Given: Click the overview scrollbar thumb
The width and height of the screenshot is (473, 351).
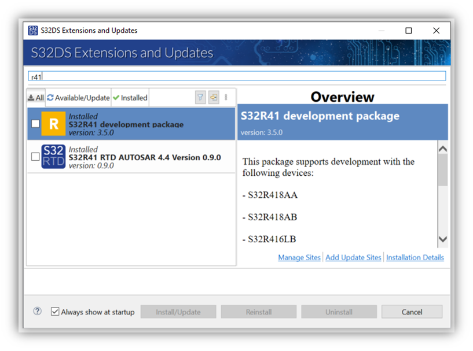Looking at the screenshot, I should coord(443,169).
